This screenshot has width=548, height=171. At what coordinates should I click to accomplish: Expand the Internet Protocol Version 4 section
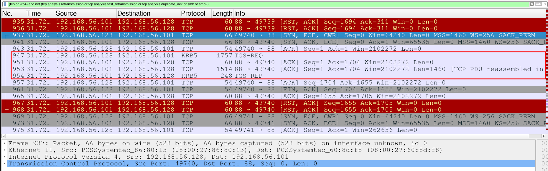(4, 157)
